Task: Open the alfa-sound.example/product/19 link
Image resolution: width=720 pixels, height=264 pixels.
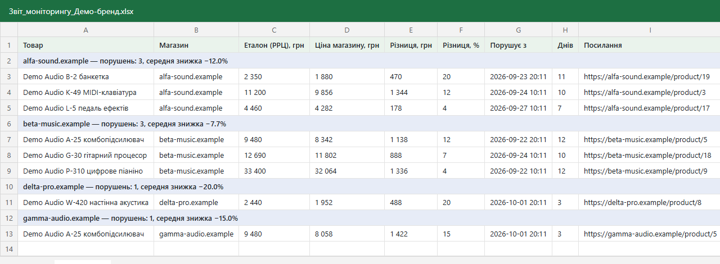Action: coord(647,76)
